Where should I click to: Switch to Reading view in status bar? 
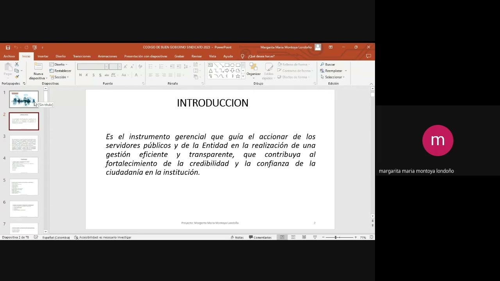pos(304,237)
